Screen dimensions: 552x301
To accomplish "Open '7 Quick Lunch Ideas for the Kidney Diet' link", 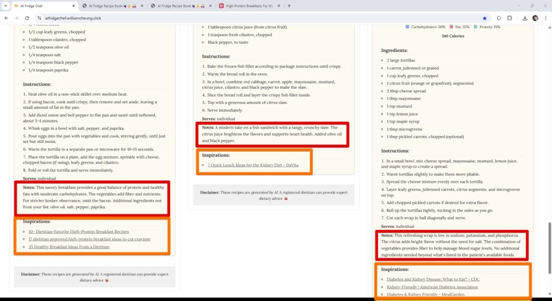I will [x=253, y=165].
